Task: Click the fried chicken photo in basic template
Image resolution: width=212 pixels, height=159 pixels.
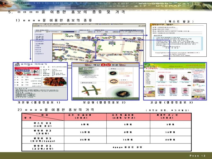Action: [x=54, y=82]
